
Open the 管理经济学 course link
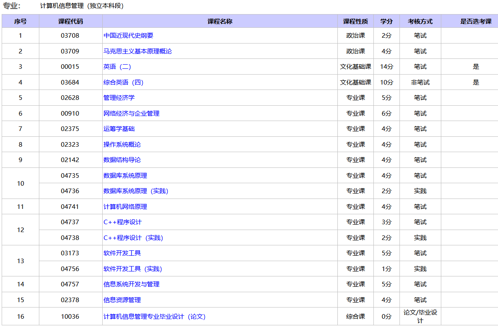[x=119, y=98]
